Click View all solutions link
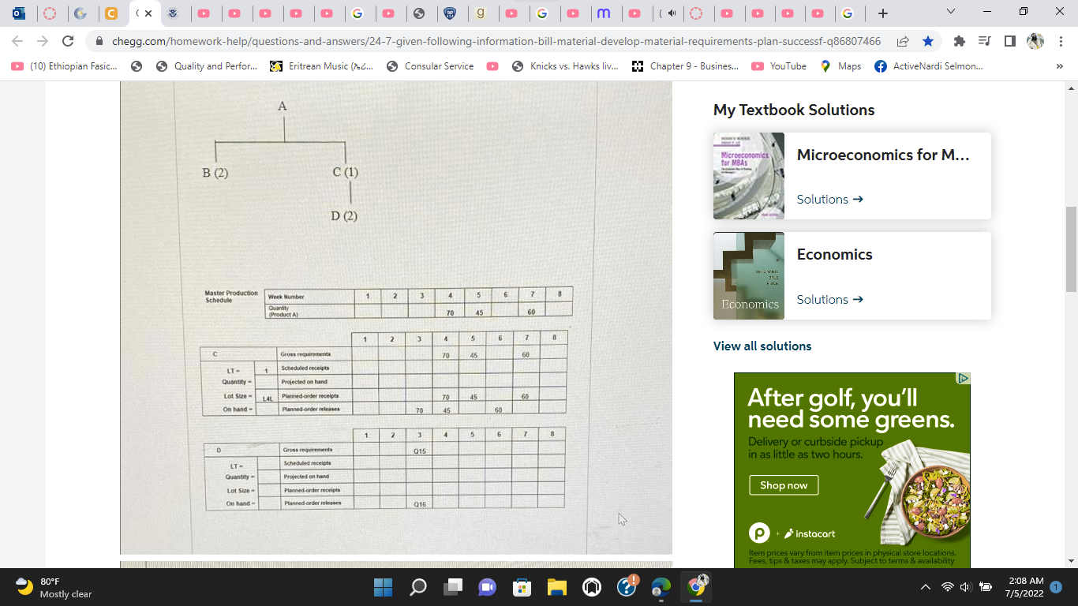The height and width of the screenshot is (606, 1078). [x=762, y=346]
